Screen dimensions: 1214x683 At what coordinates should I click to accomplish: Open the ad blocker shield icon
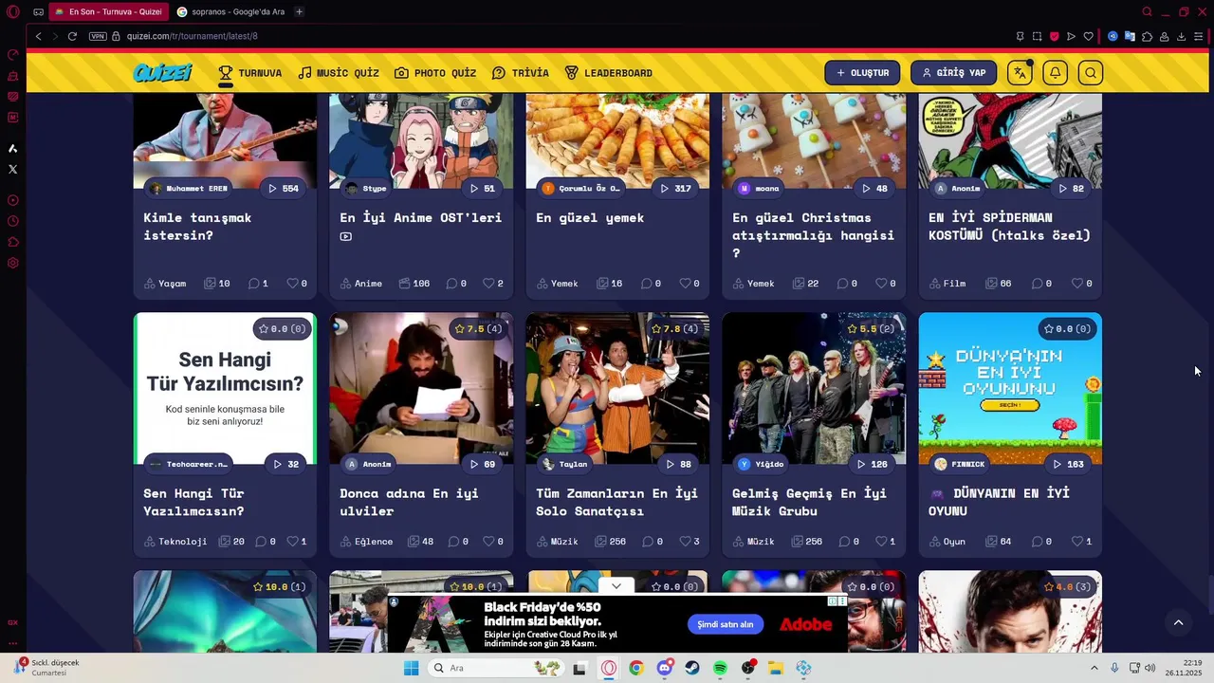click(x=1054, y=36)
